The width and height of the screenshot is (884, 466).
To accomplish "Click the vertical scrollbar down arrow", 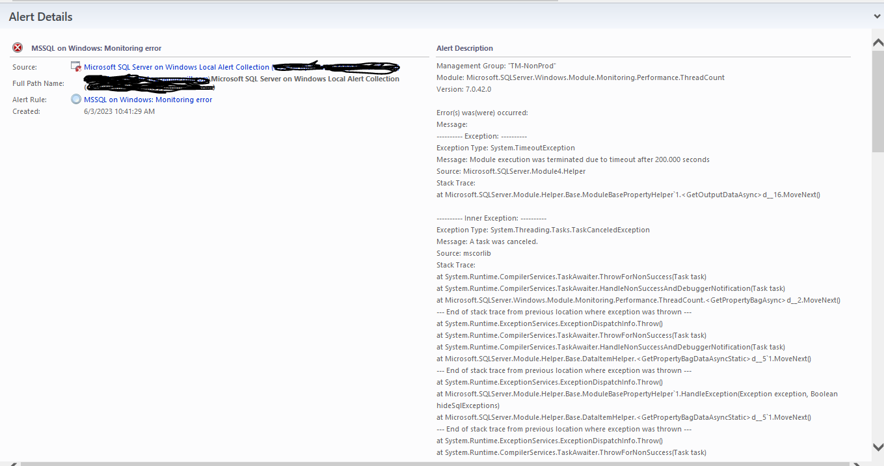I will [877, 446].
